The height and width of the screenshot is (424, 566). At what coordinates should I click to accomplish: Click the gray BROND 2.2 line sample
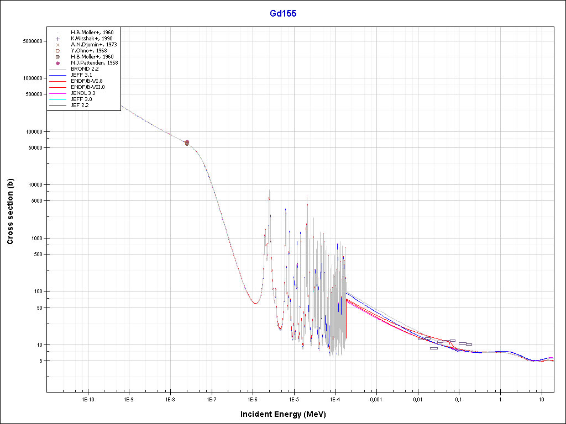[x=57, y=68]
